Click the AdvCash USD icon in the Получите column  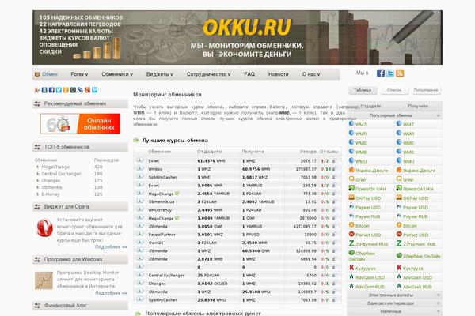point(399,276)
